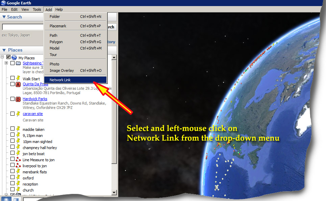326x201 pixels.
Task: Open the Tools menu
Action: pyautogui.click(x=37, y=9)
